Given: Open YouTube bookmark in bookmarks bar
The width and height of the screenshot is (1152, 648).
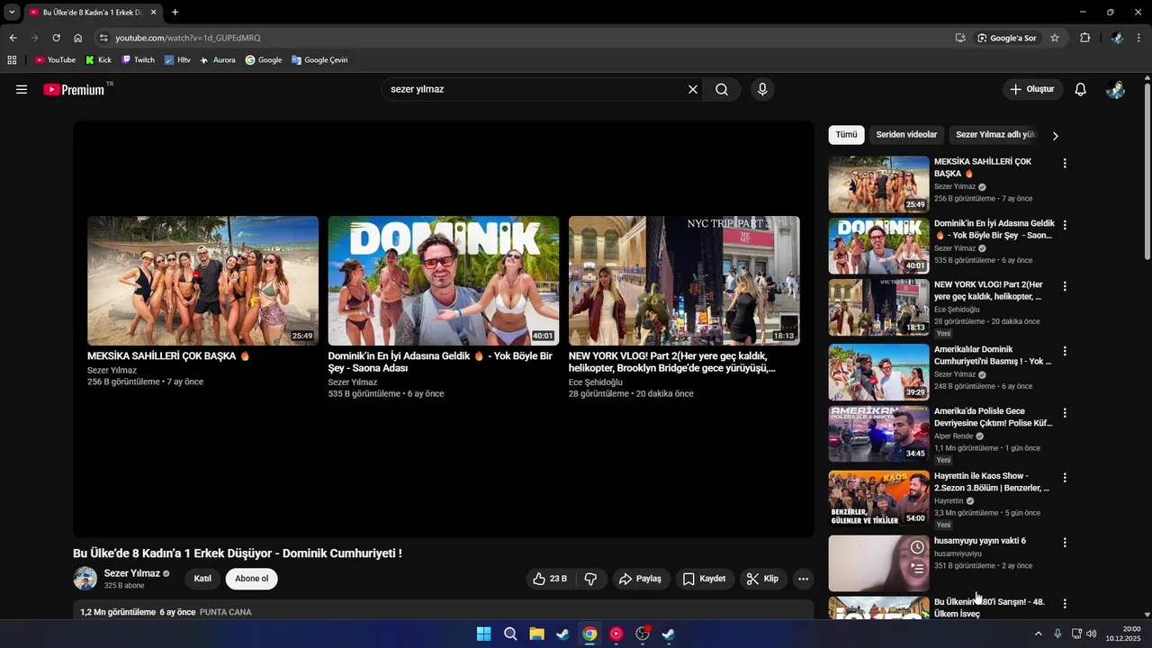Looking at the screenshot, I should (x=55, y=60).
